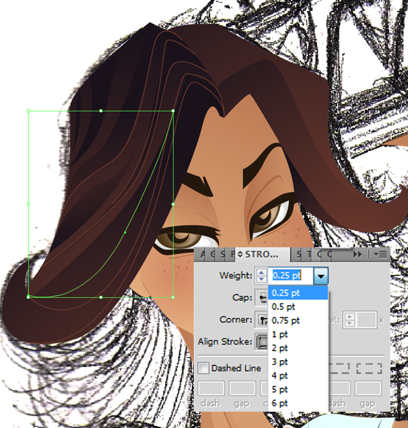Choose Align Stroke to Center icon
Image resolution: width=408 pixels, height=428 pixels.
(262, 342)
